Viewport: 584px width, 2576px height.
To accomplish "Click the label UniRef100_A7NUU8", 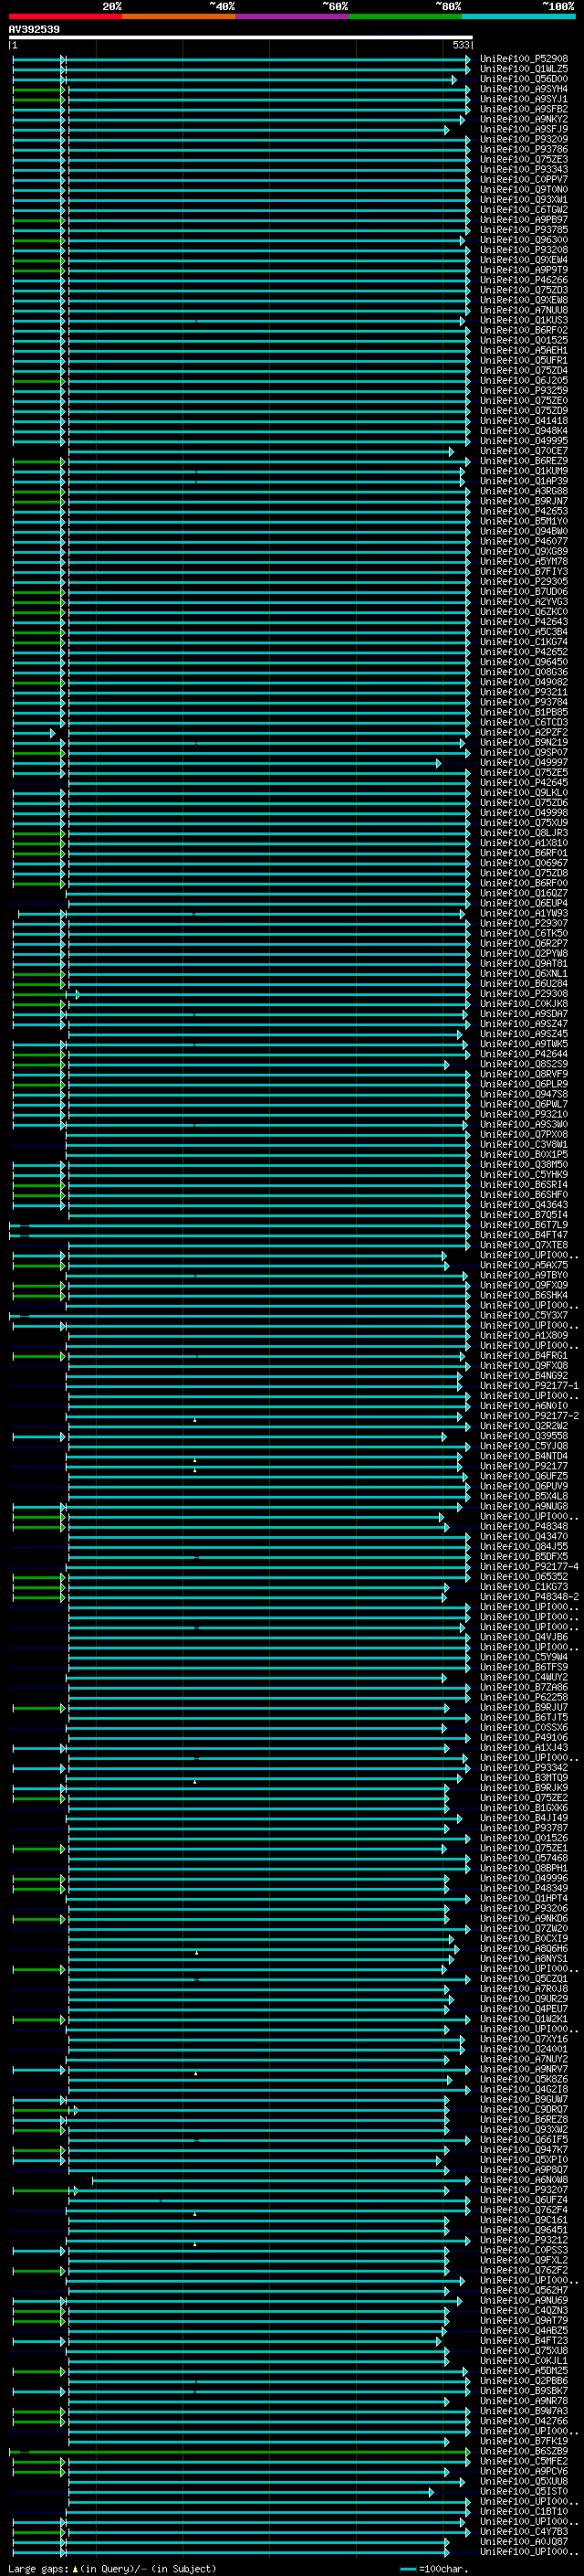I will [x=524, y=310].
